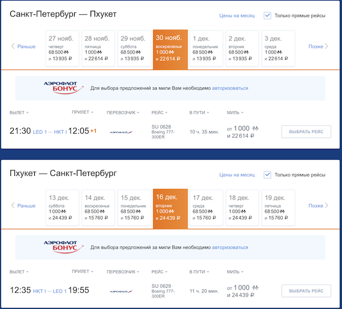342x309 pixels.
Task: Go to earlier return dates with Раньше arrow
Action: (x=23, y=206)
